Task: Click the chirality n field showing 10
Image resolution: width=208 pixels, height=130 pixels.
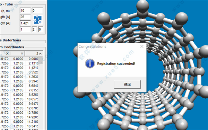Action: pos(25,11)
